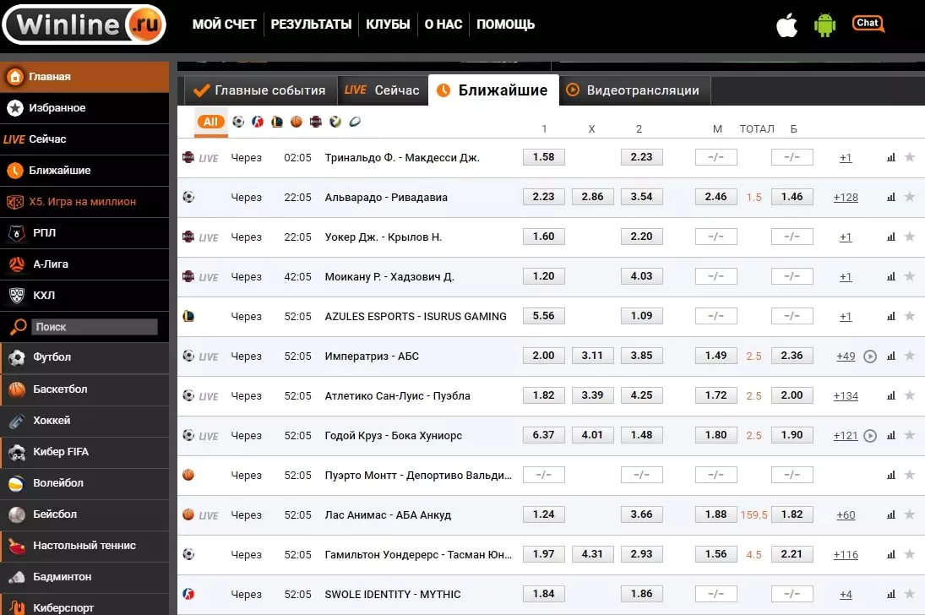The image size is (925, 615).
Task: Play video stream for Императриз - АБС
Action: (x=870, y=356)
